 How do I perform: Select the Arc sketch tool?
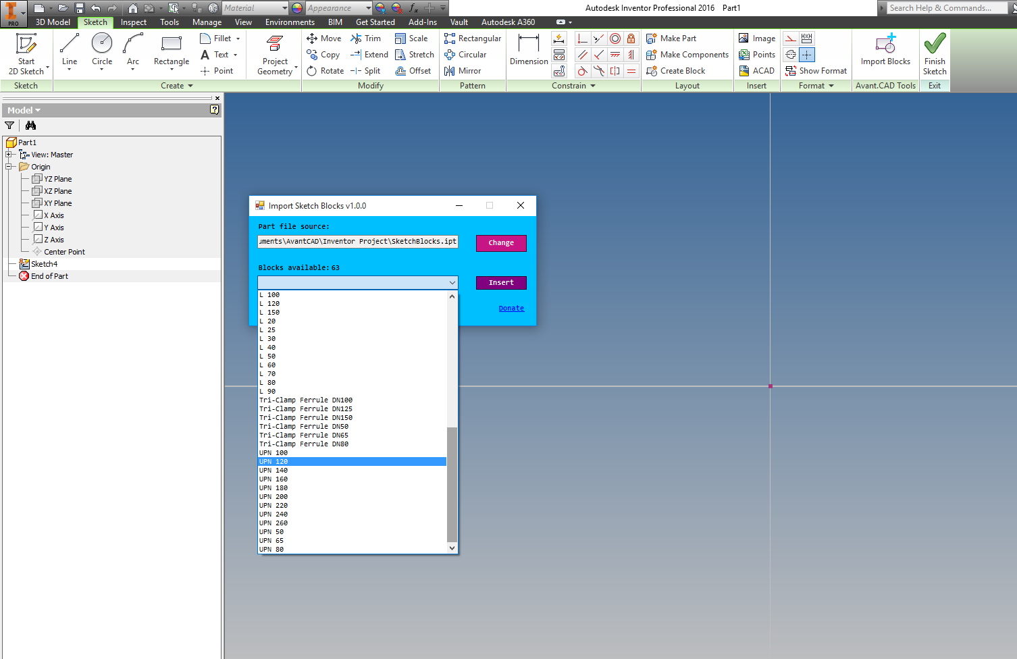133,51
